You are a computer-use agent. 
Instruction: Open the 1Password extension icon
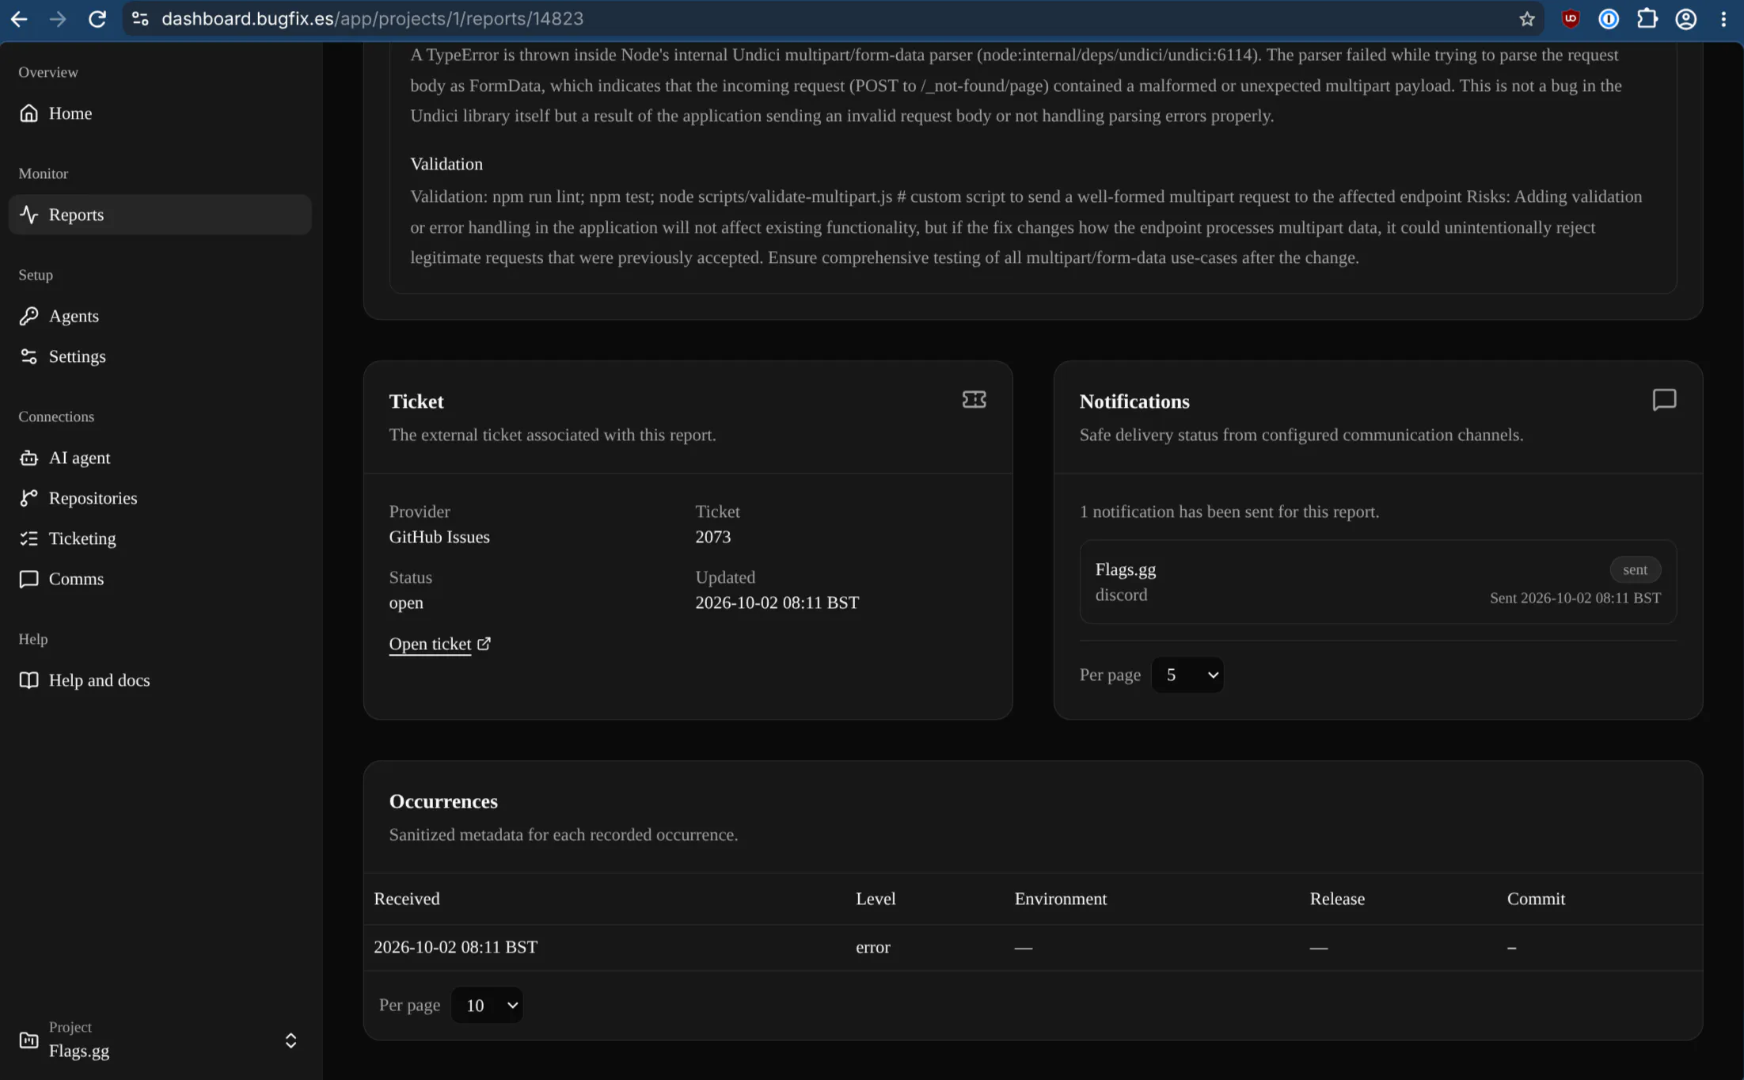coord(1609,19)
